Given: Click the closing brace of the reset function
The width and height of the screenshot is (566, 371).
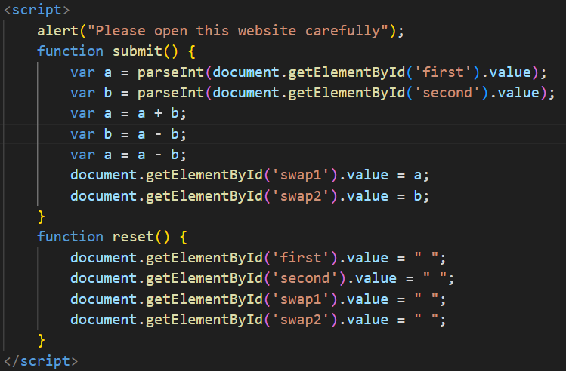Looking at the screenshot, I should coord(42,340).
